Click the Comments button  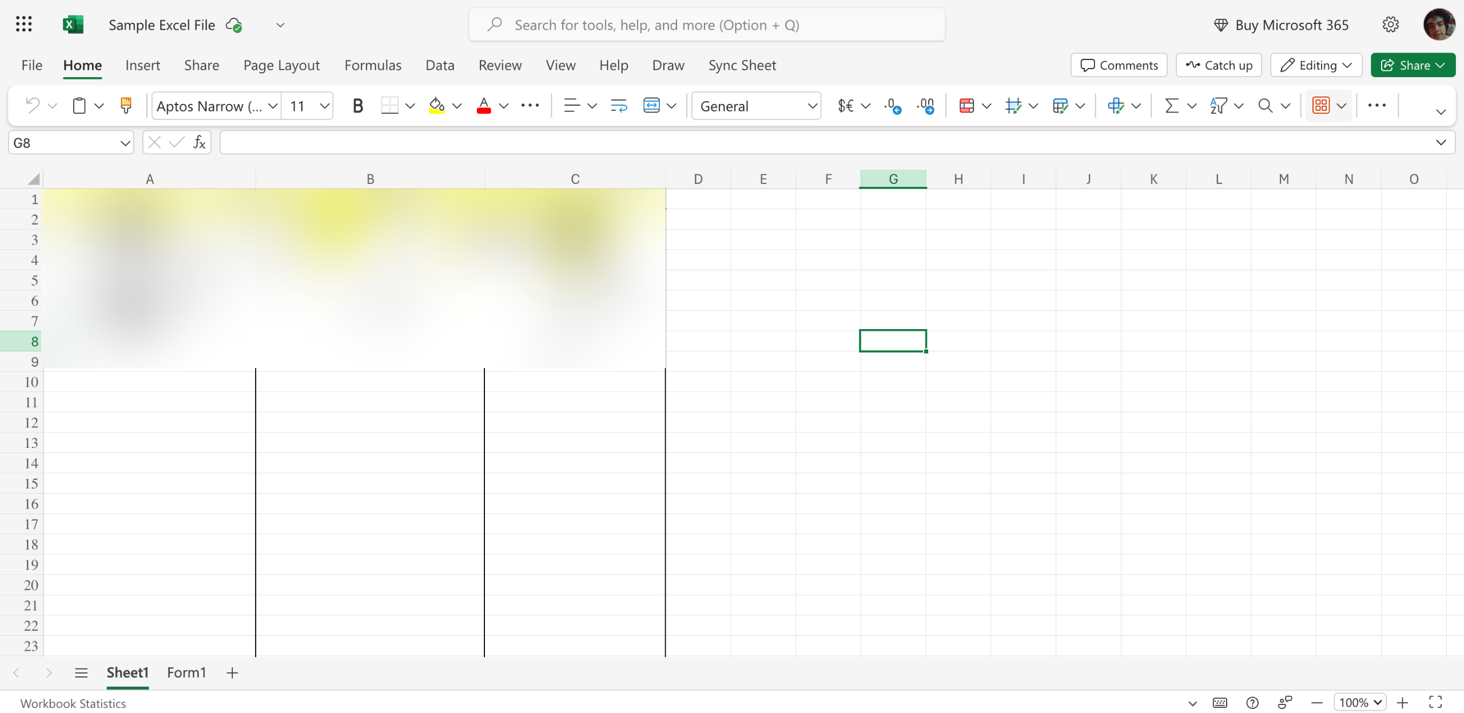1119,65
